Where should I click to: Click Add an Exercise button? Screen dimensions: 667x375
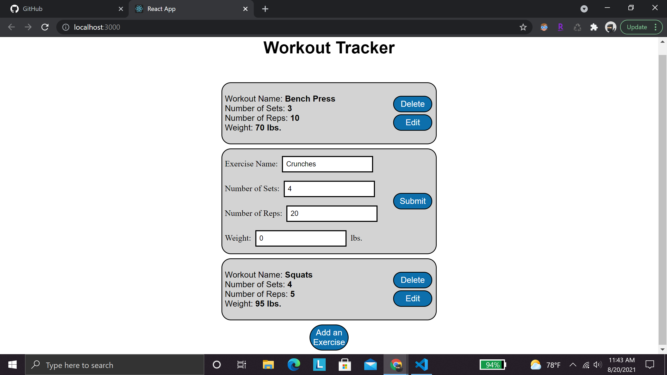click(x=329, y=337)
